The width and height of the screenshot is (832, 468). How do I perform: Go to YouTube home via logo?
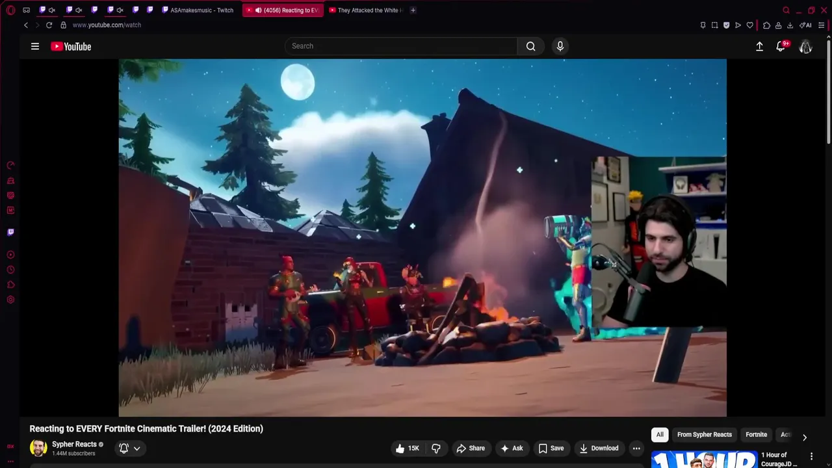tap(71, 46)
